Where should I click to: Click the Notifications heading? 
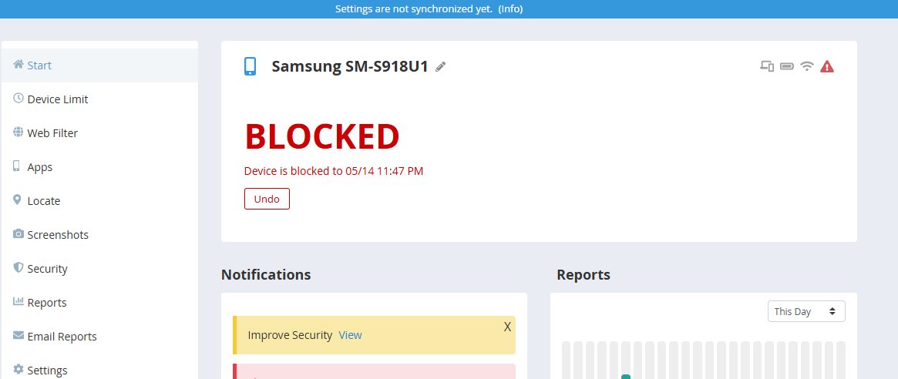[x=266, y=275]
